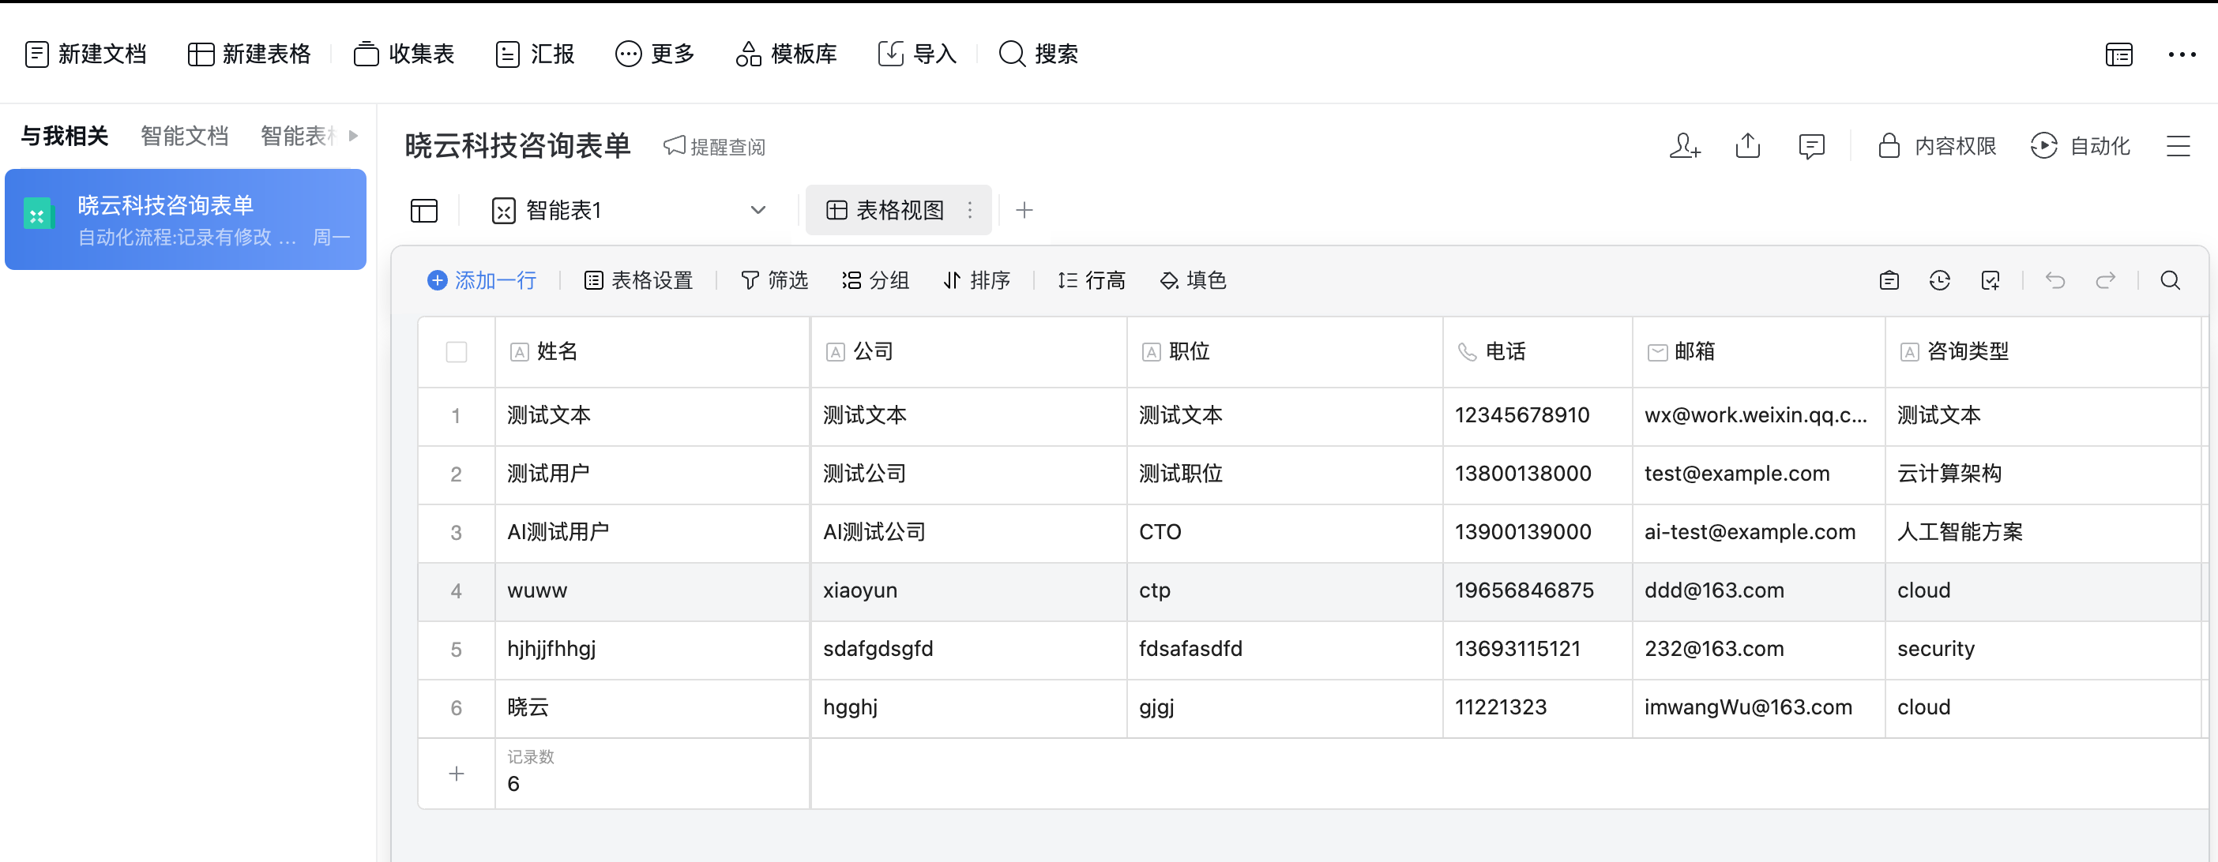The width and height of the screenshot is (2218, 862).
Task: Click the 记录数 record count summary
Action: coord(652,772)
